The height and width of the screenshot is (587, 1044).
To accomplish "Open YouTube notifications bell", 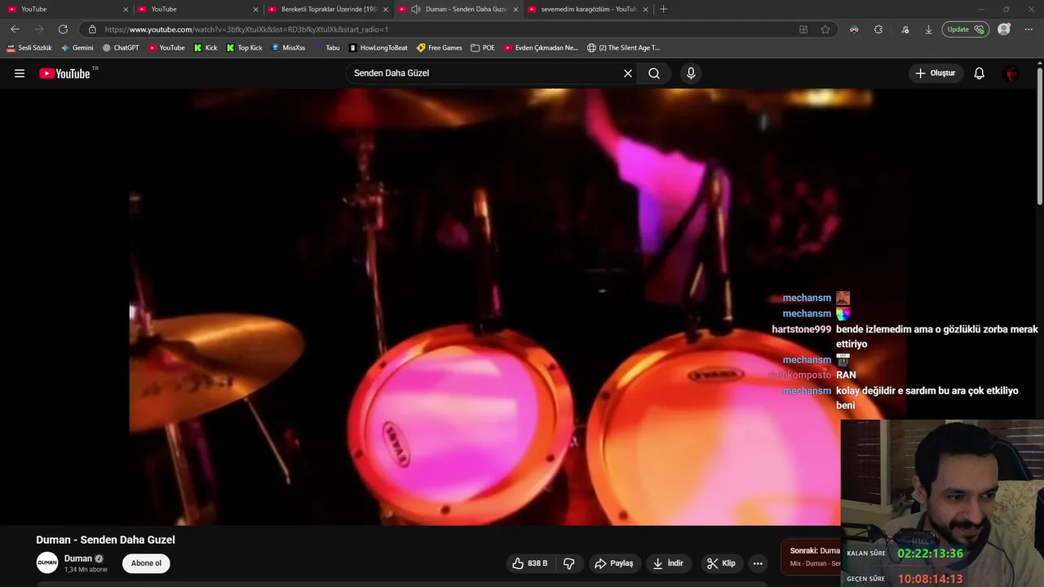I will pyautogui.click(x=980, y=73).
